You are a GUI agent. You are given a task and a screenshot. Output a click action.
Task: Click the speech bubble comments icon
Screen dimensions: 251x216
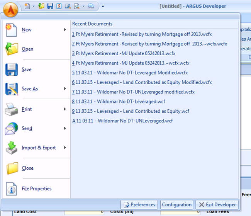[91, 6]
